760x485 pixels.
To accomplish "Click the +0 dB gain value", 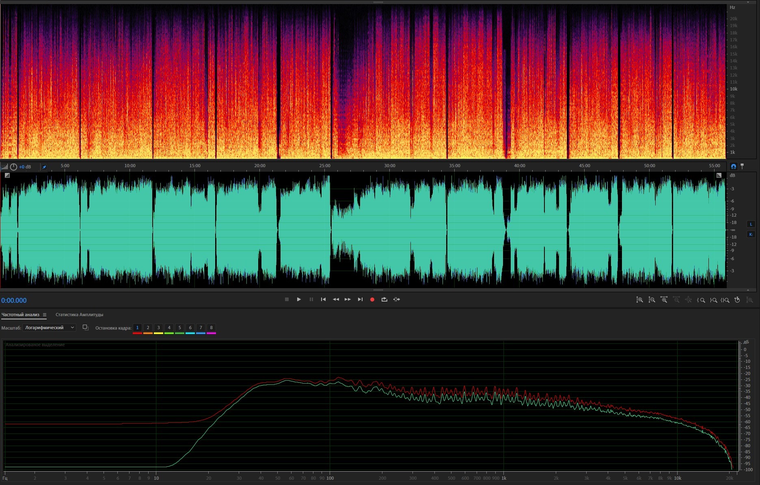I will (25, 167).
